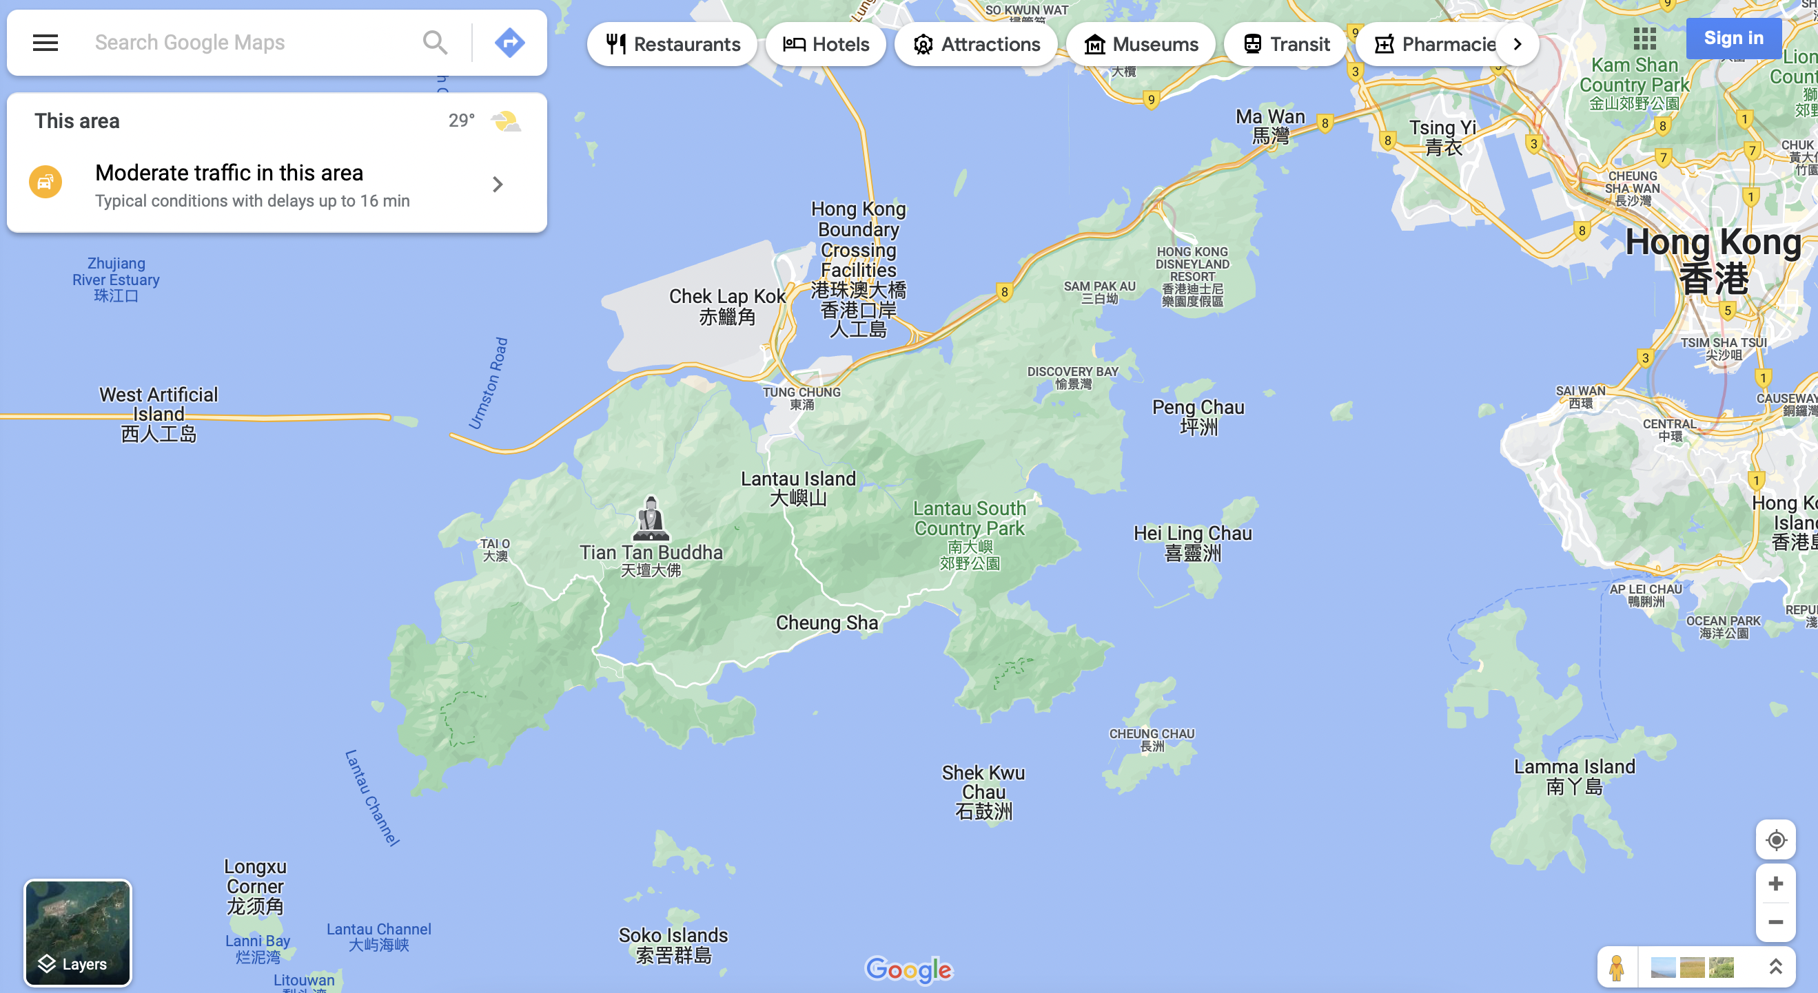The height and width of the screenshot is (993, 1818).
Task: Select the Ma Wan label
Action: pyautogui.click(x=1270, y=125)
